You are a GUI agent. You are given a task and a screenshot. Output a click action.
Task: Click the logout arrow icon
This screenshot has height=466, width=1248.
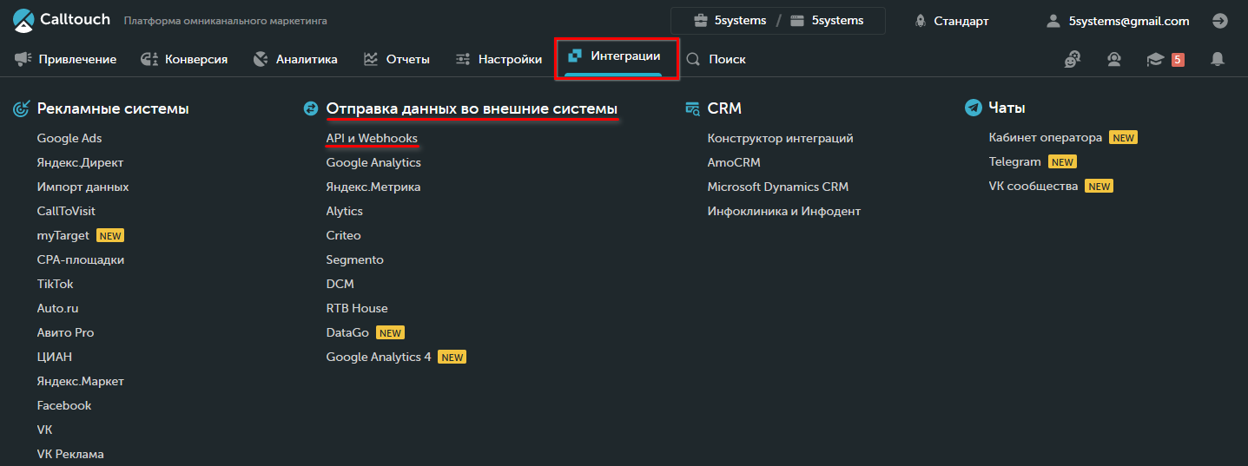click(1219, 21)
